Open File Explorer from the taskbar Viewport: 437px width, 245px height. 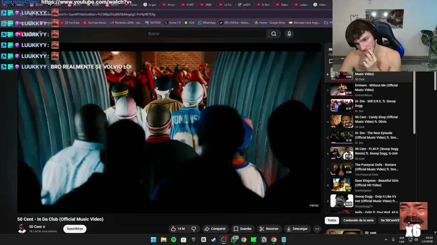[164, 240]
